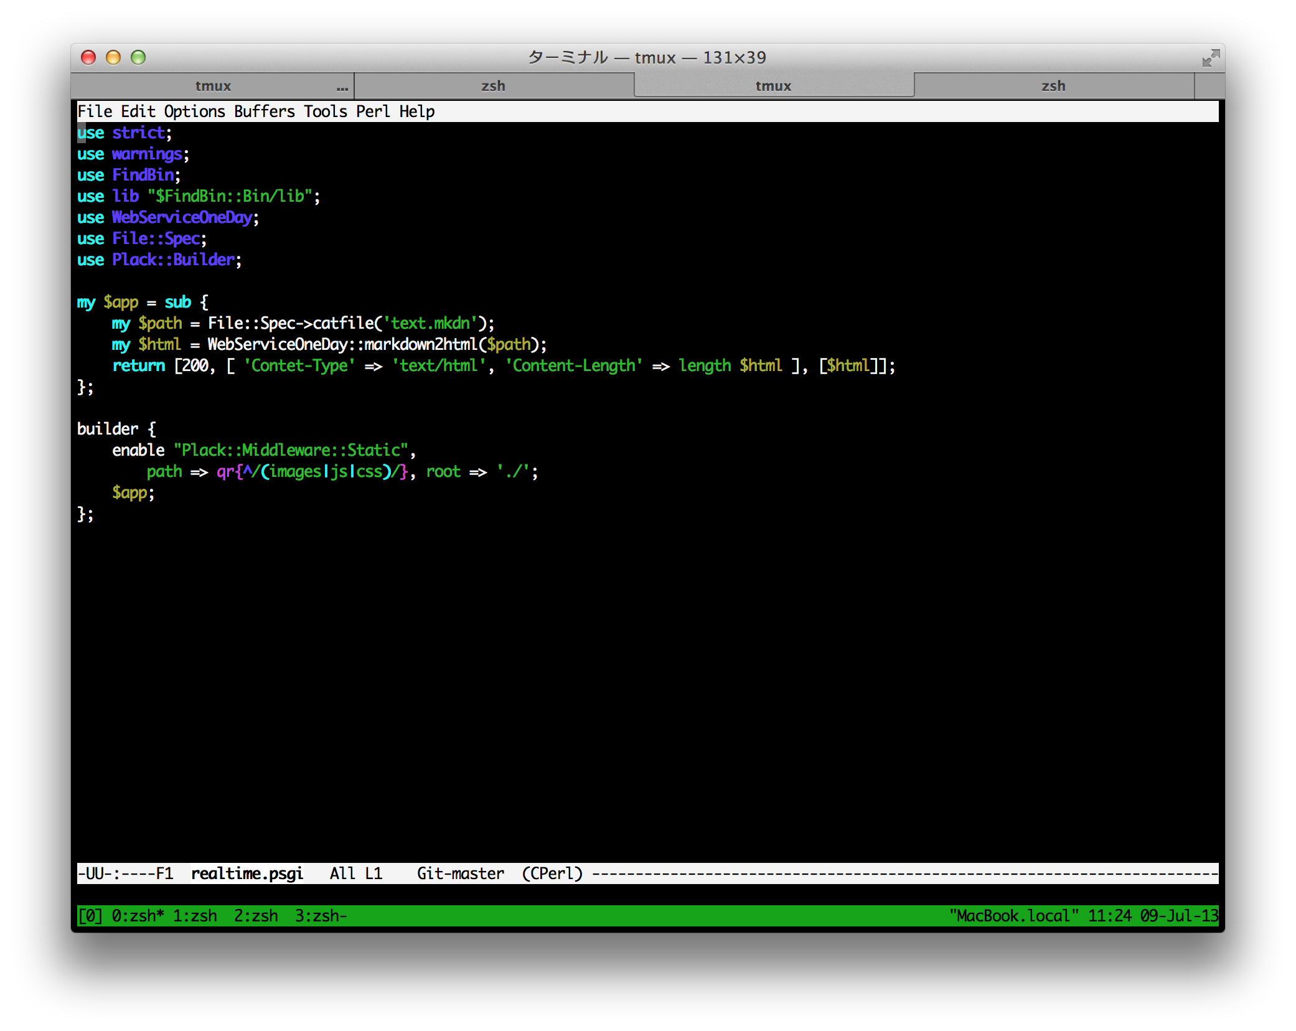Screen dimensions: 1296x1031
Task: Open the Tools menu
Action: pos(326,111)
